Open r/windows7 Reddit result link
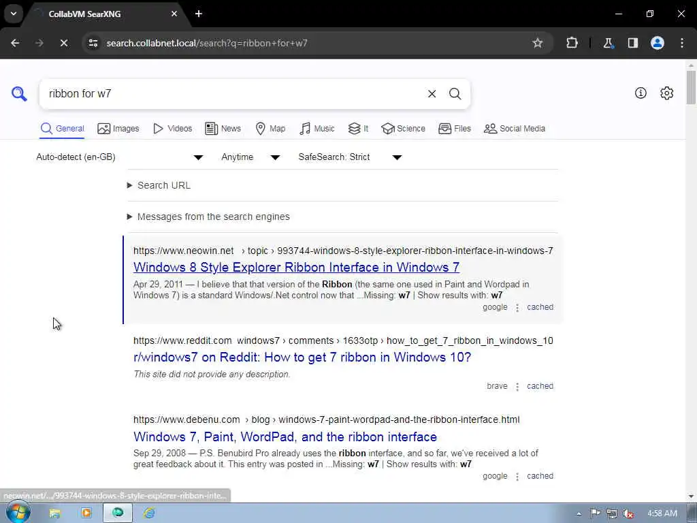 coord(302,357)
